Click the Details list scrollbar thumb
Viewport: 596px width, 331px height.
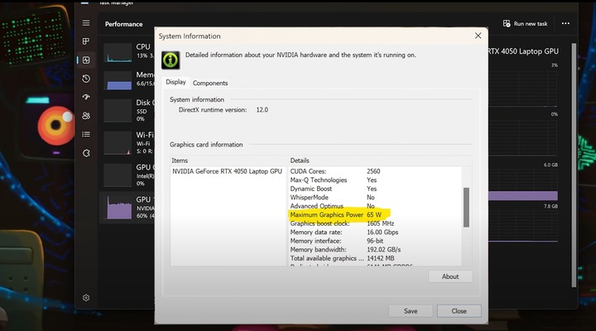(x=466, y=208)
